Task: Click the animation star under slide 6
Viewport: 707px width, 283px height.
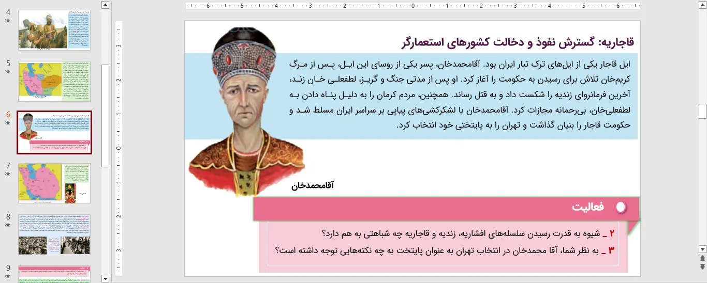Action: 8,123
